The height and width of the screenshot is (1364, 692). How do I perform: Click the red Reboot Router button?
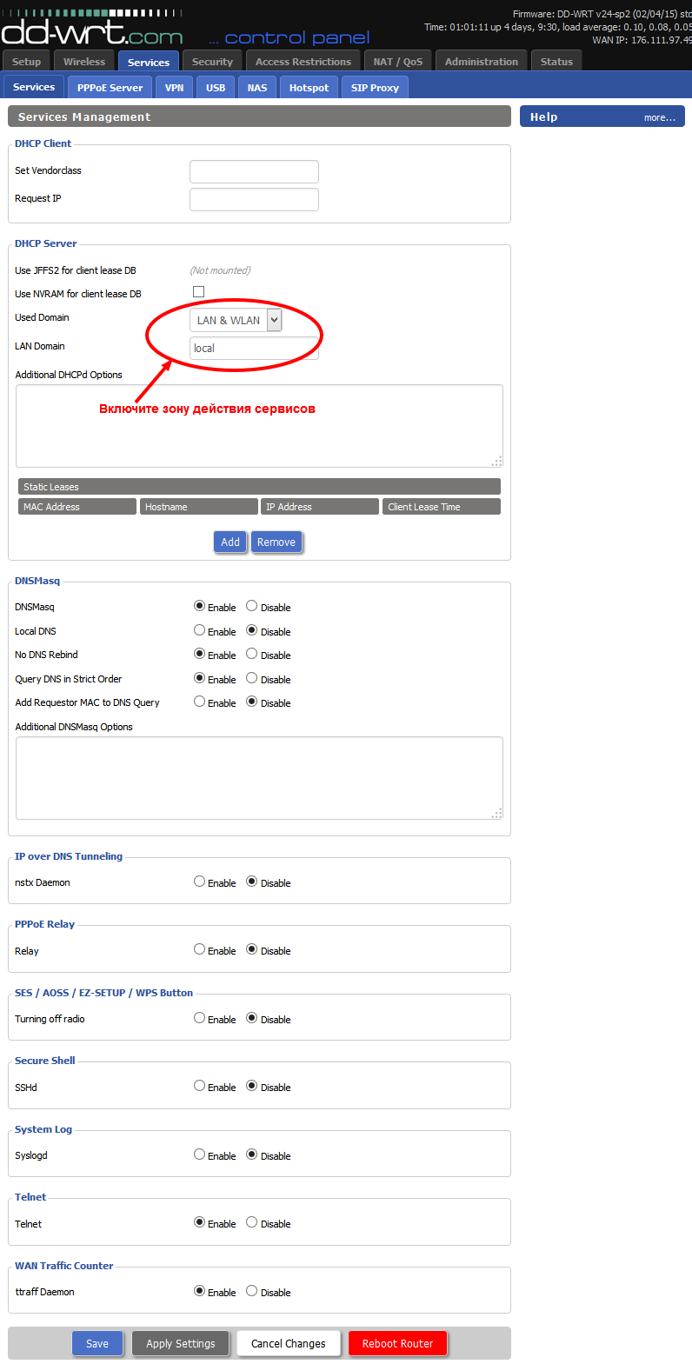pyautogui.click(x=397, y=1343)
